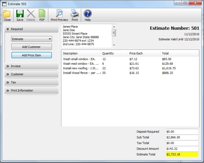
Task: Click the Tax Total field
Action: (x=182, y=143)
